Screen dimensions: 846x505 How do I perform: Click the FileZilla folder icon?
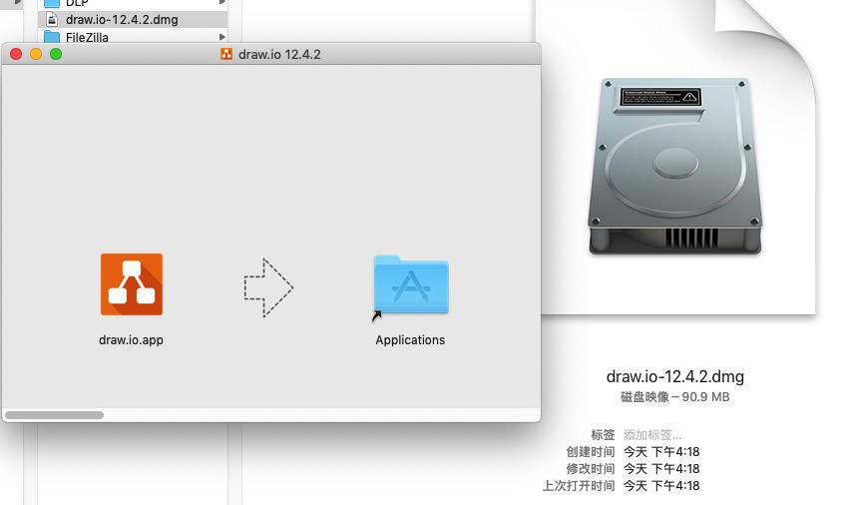(52, 37)
